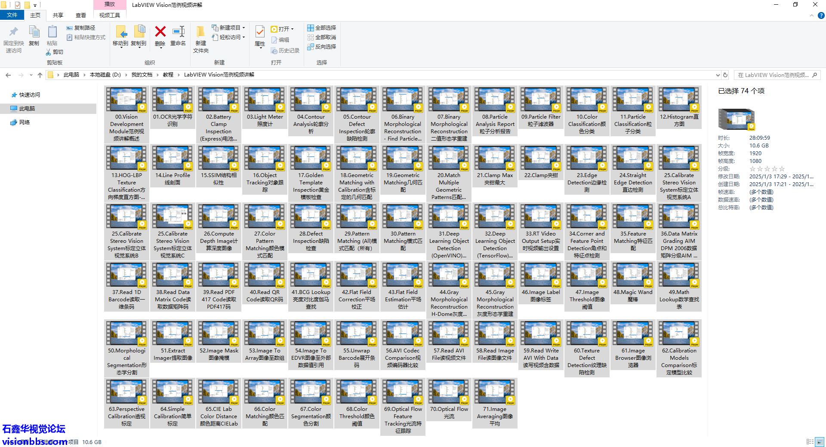Expand the Move To (移动到) dropdown
Image resolution: width=826 pixels, height=447 pixels.
coord(121,47)
